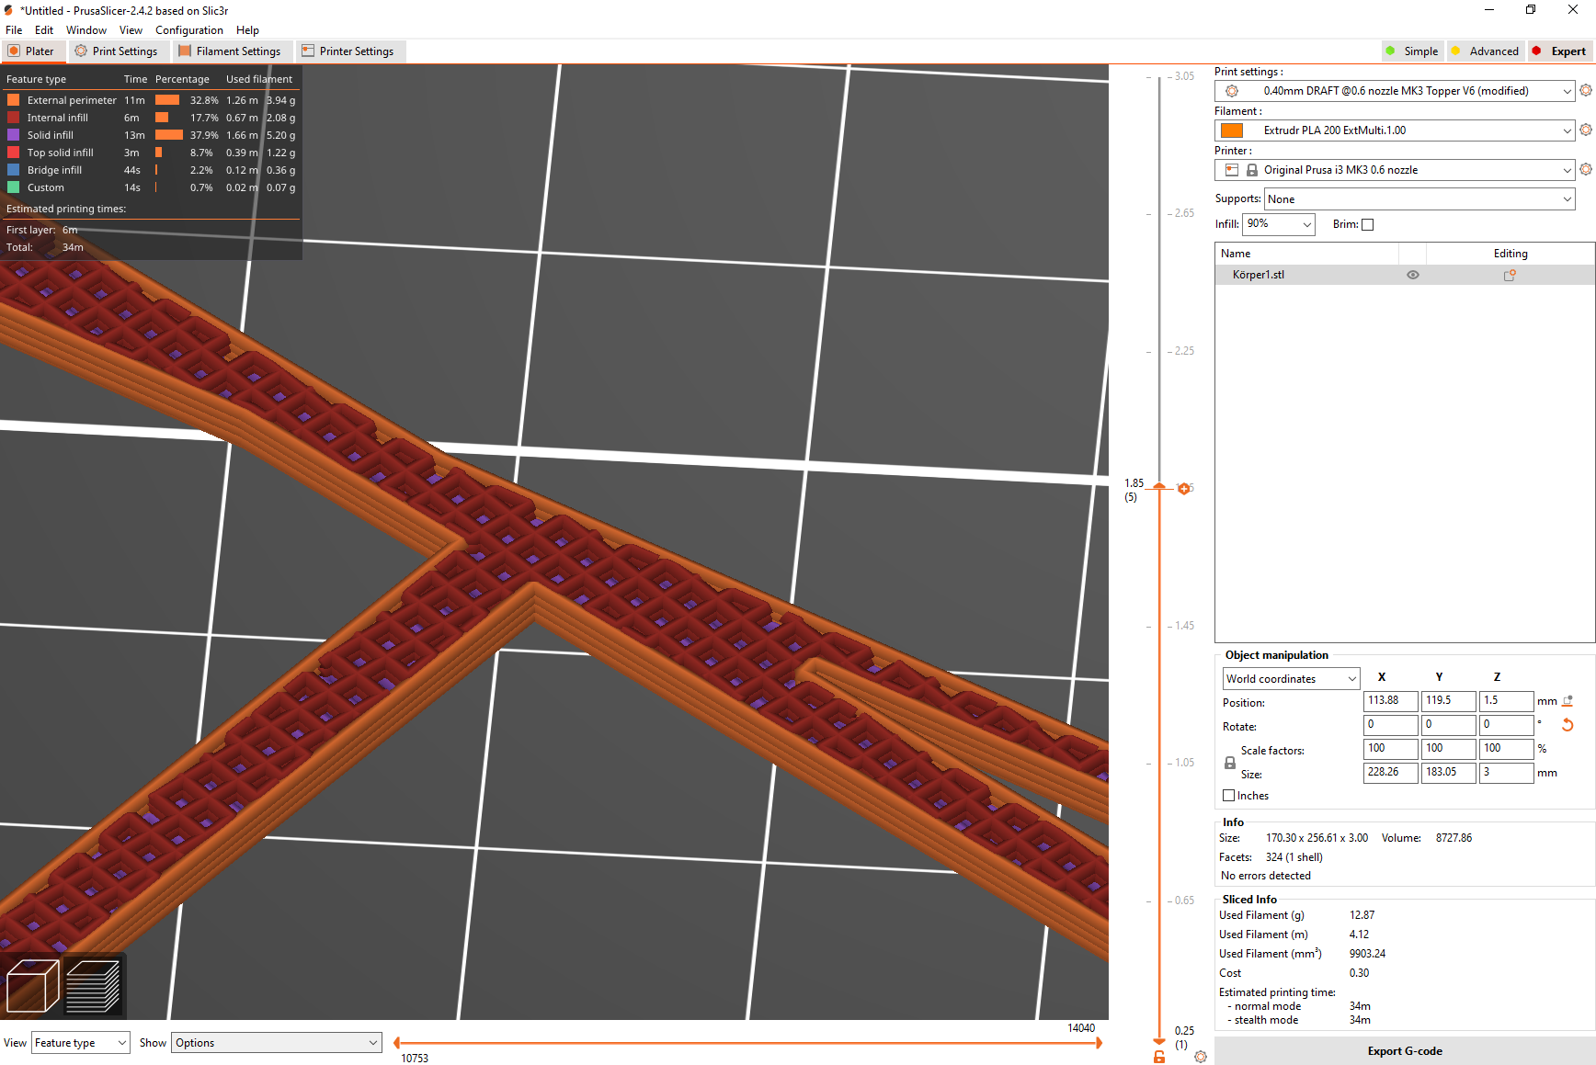
Task: Toggle visibility eye of Körper1.stl
Action: (1413, 275)
